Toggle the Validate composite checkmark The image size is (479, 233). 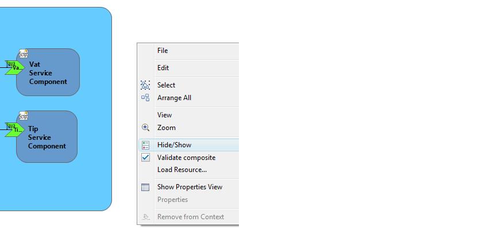145,158
